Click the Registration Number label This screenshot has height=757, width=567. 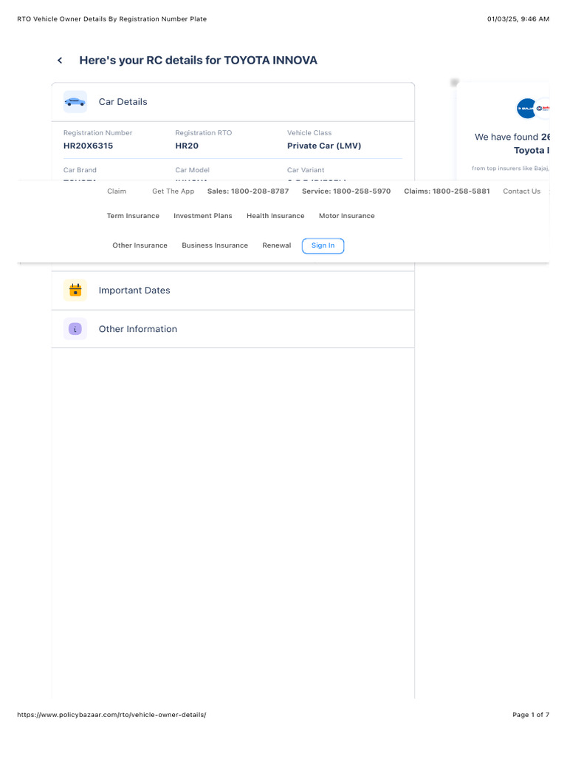tap(98, 133)
